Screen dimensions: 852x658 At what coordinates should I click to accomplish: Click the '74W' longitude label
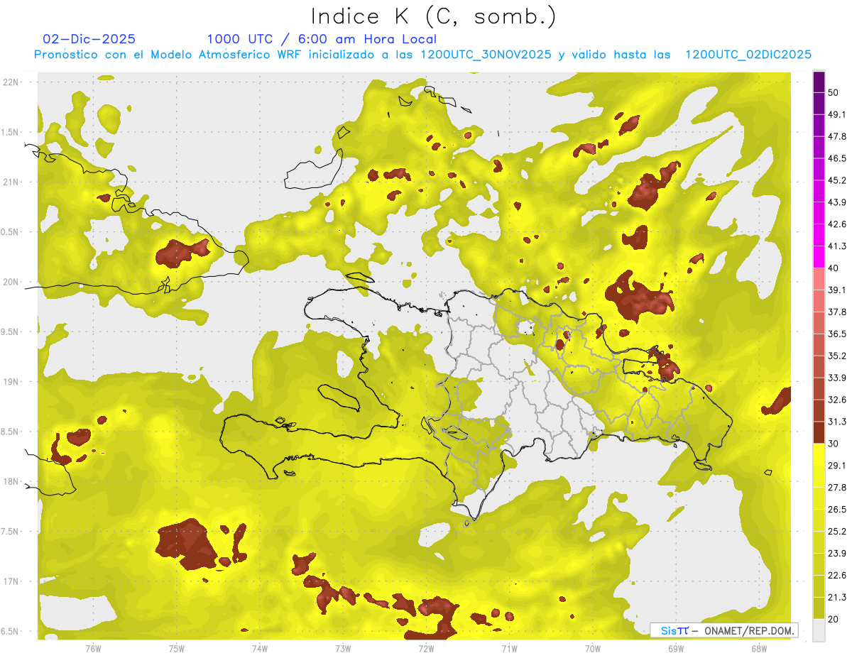coord(260,649)
